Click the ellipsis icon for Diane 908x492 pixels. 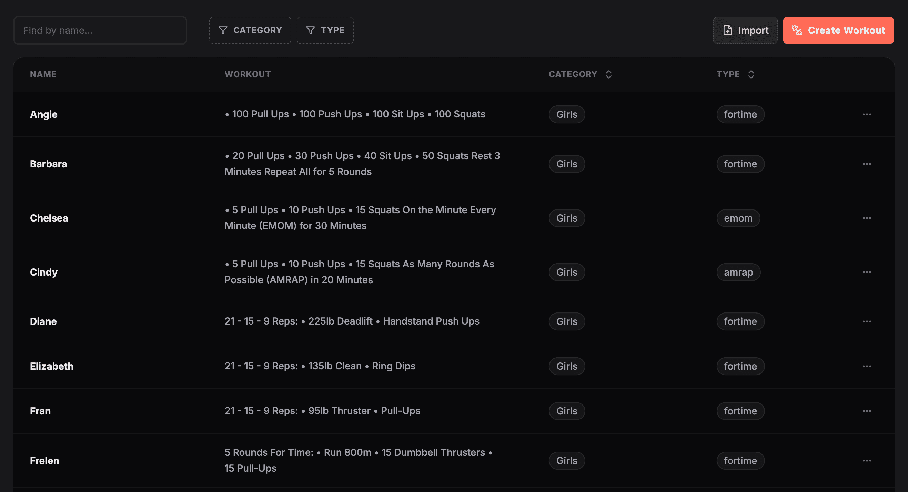tap(866, 321)
